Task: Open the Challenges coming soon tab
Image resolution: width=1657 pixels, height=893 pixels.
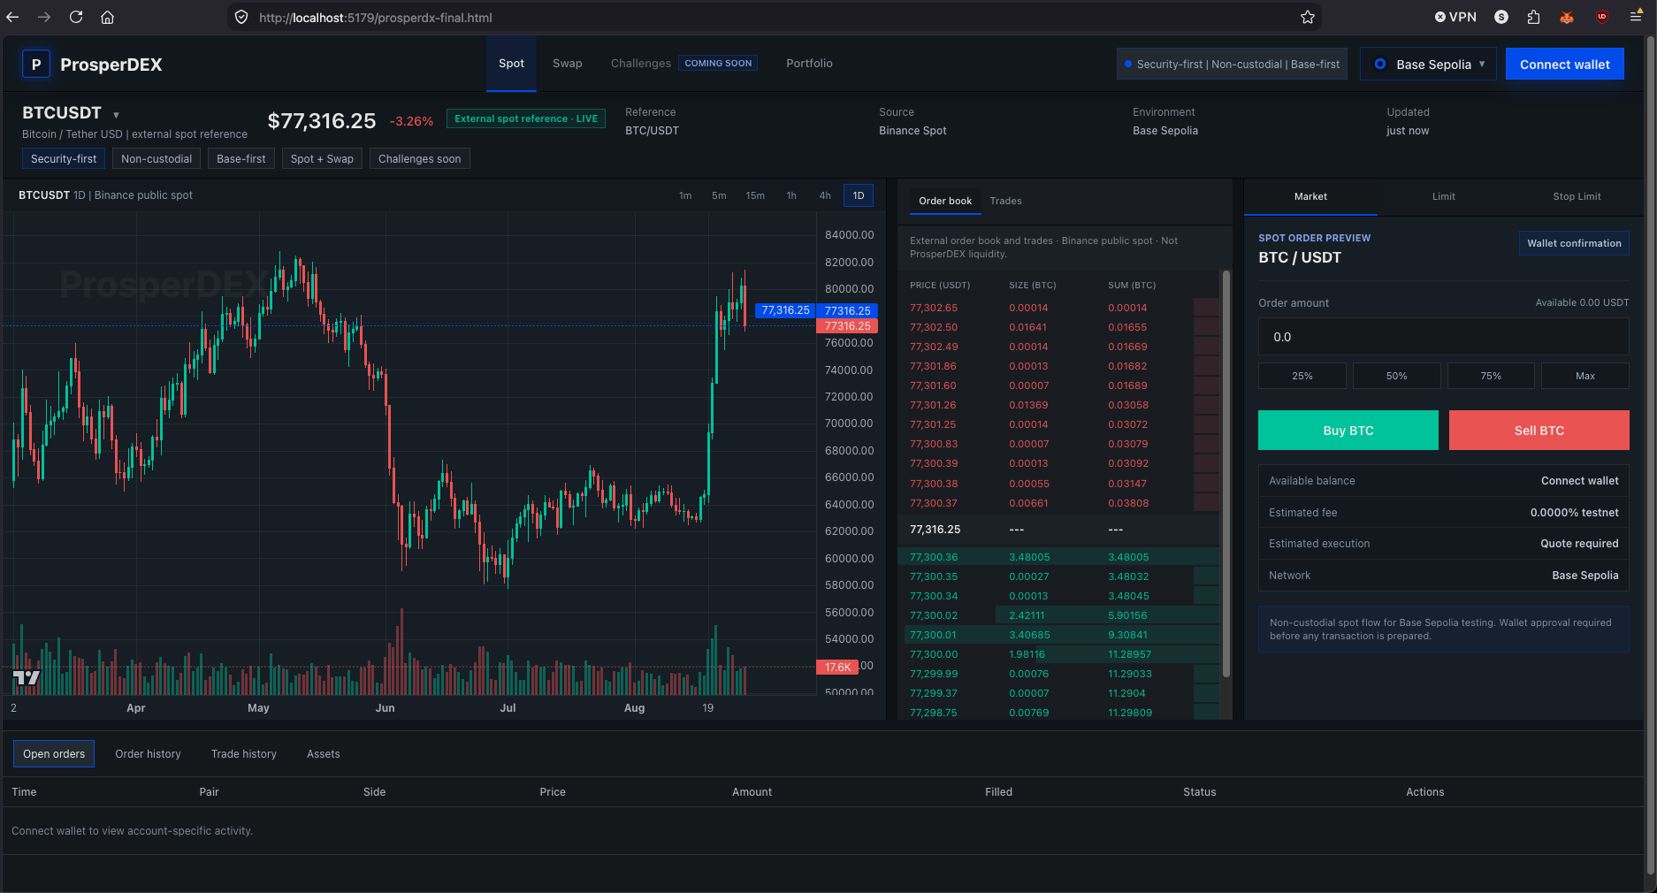Action: [683, 64]
